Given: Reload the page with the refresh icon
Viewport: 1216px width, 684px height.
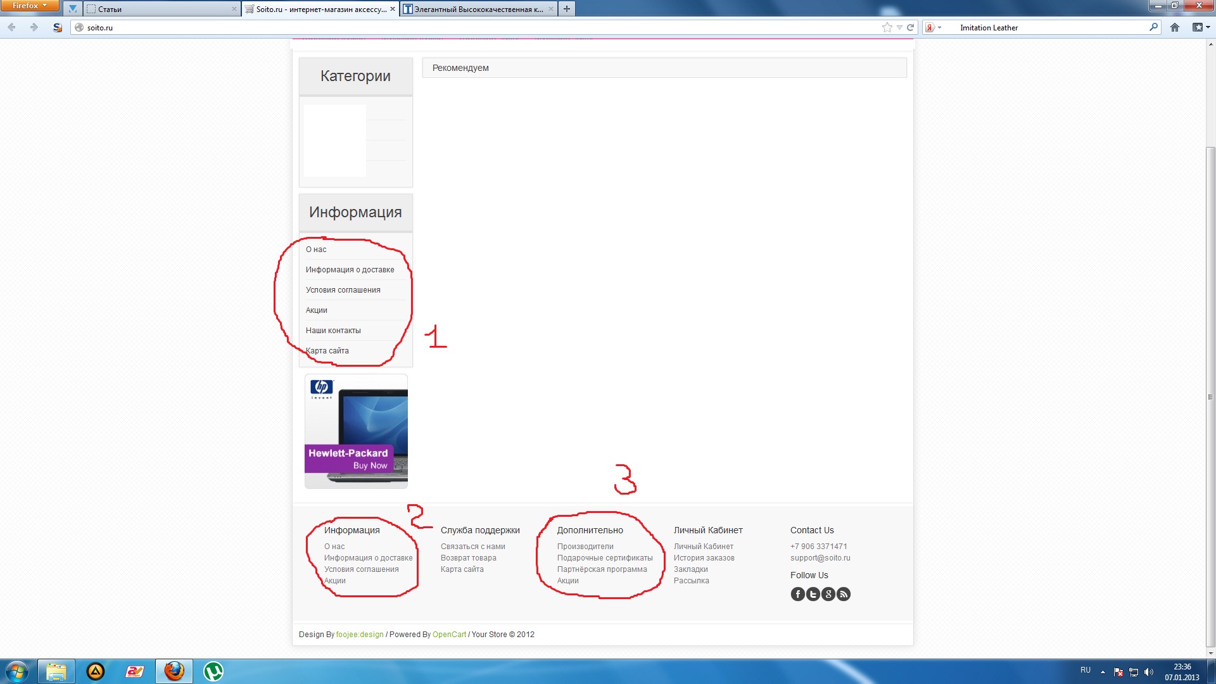Looking at the screenshot, I should [911, 27].
